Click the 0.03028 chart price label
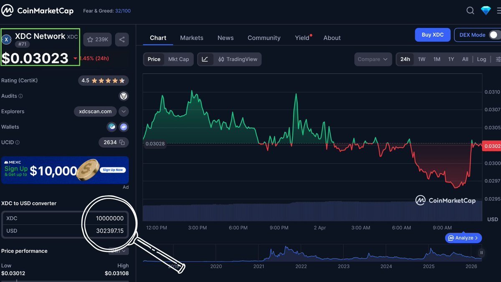This screenshot has height=282, width=501. pyautogui.click(x=154, y=144)
